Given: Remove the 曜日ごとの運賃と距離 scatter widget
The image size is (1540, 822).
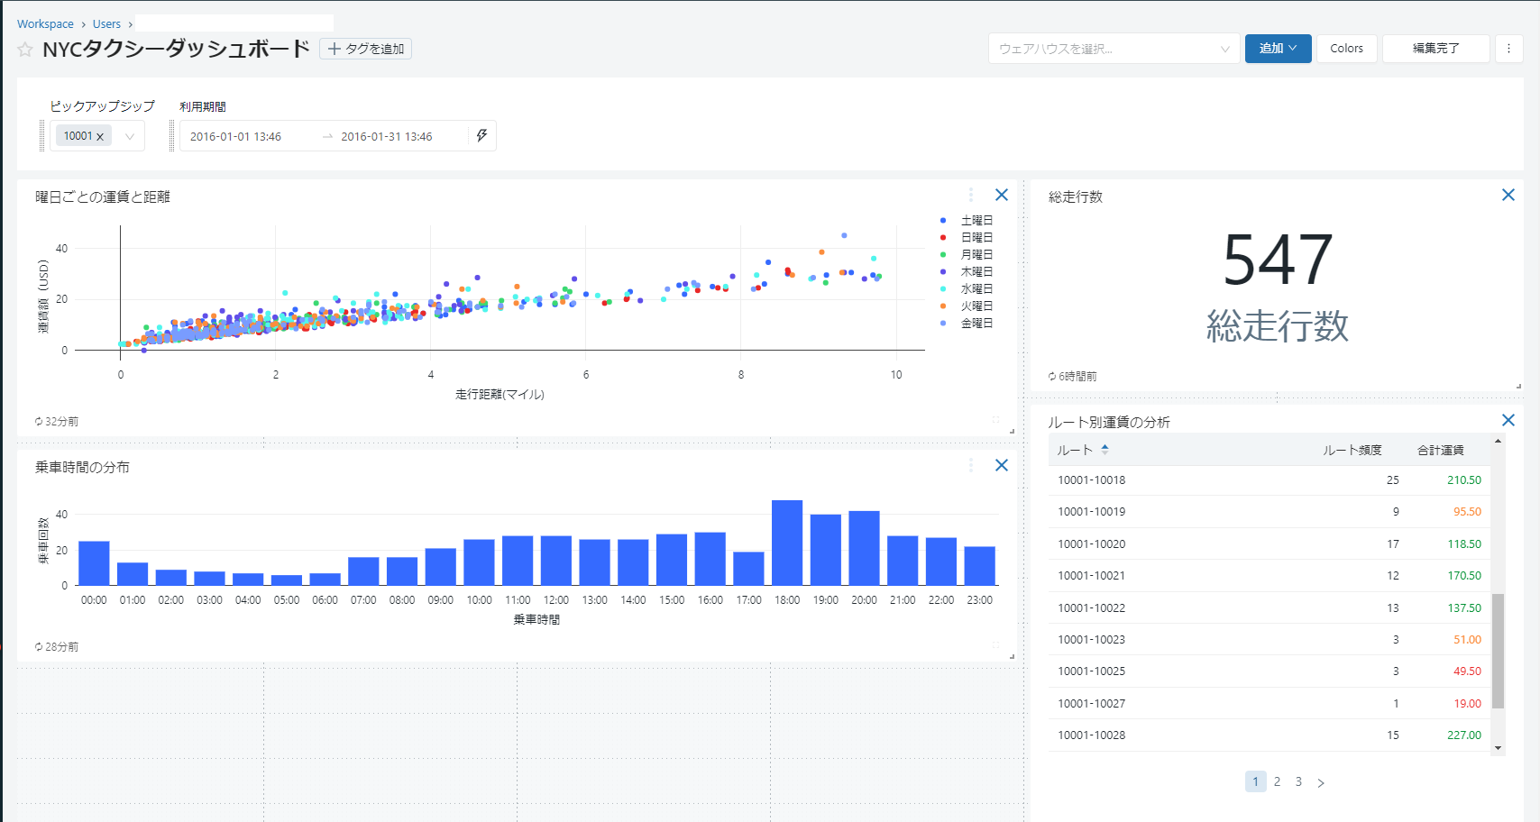Looking at the screenshot, I should coord(1001,195).
